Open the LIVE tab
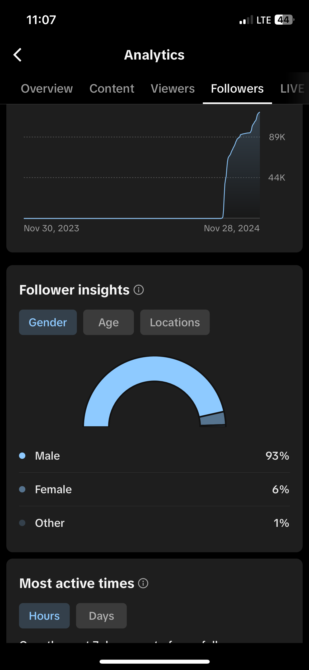 tap(292, 89)
